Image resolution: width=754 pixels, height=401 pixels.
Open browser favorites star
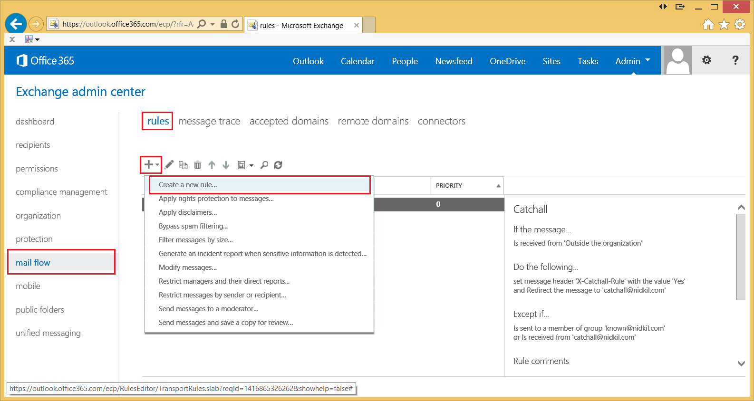(724, 24)
